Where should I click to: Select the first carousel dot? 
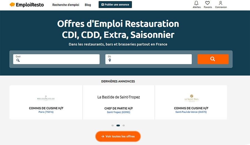112,125
